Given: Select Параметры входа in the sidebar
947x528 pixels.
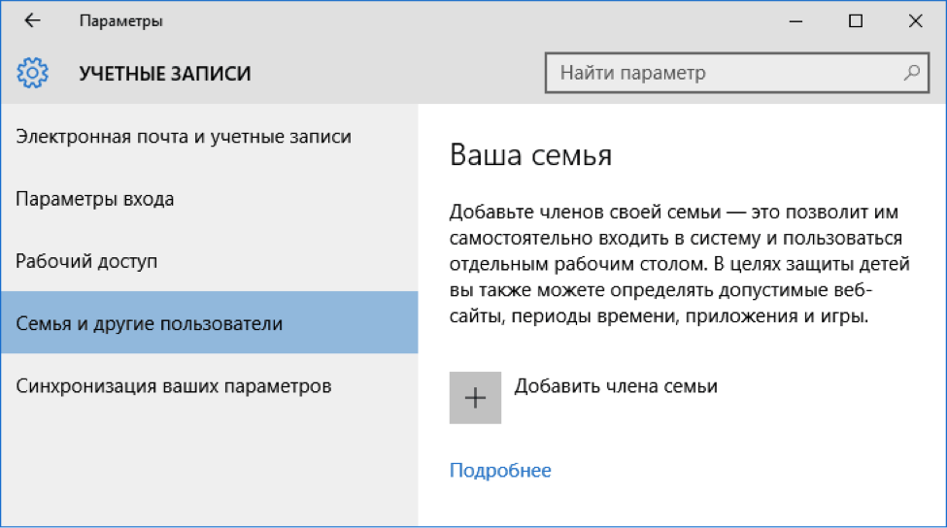Looking at the screenshot, I should 95,199.
